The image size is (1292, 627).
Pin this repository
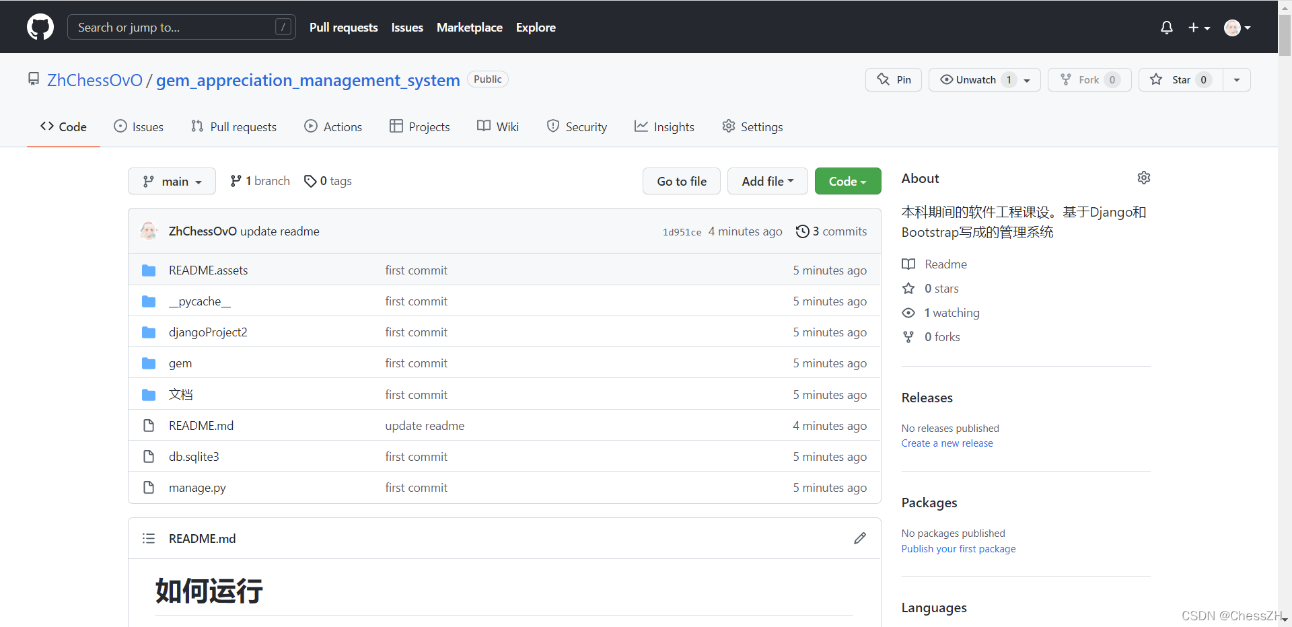tap(894, 79)
